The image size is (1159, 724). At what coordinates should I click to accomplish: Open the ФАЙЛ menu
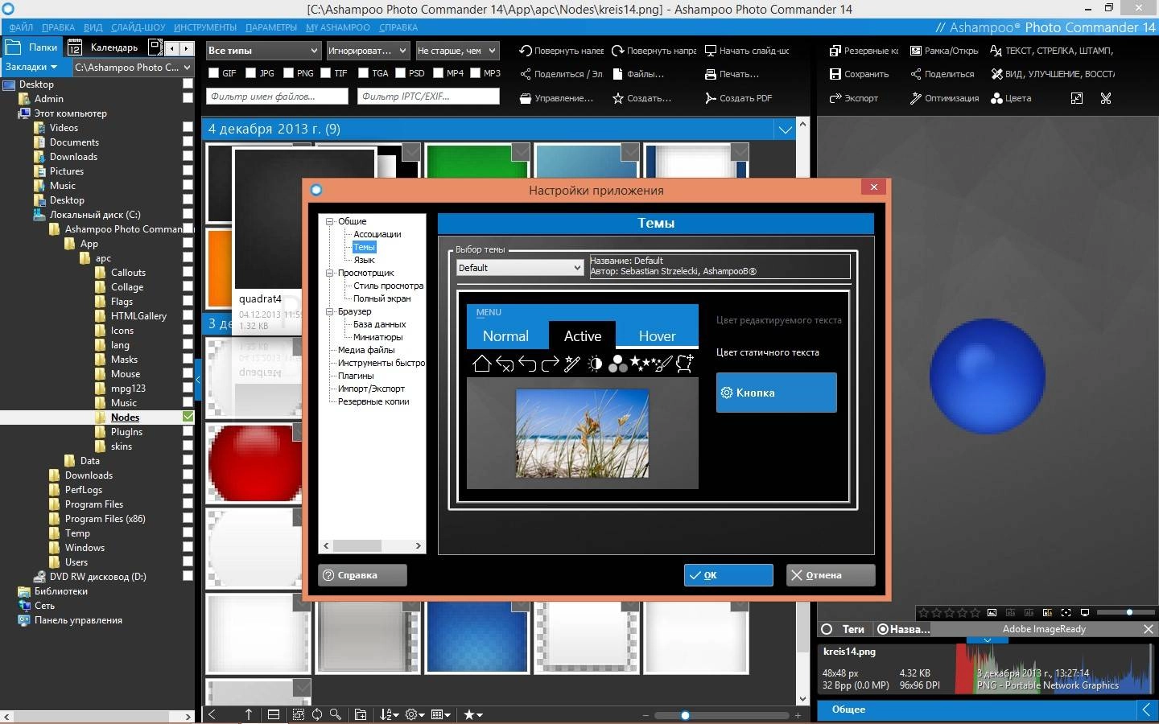point(21,27)
